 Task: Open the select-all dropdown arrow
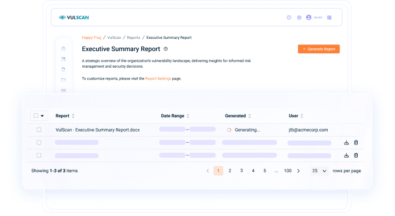click(42, 116)
